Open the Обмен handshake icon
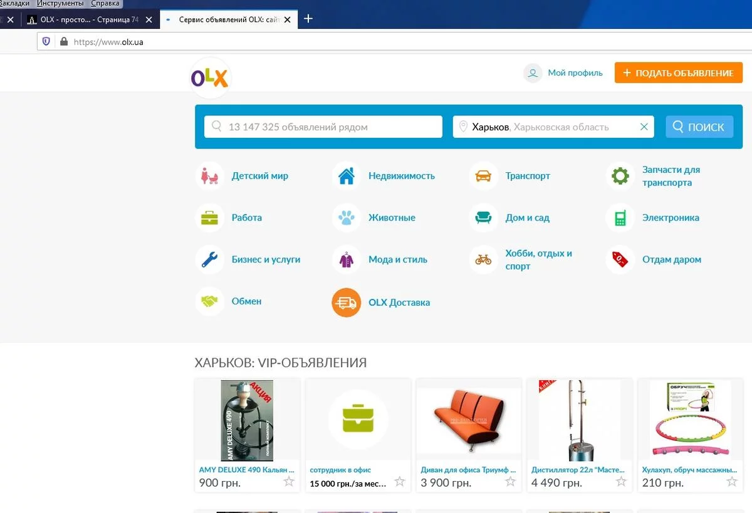The width and height of the screenshot is (752, 513). [x=209, y=301]
